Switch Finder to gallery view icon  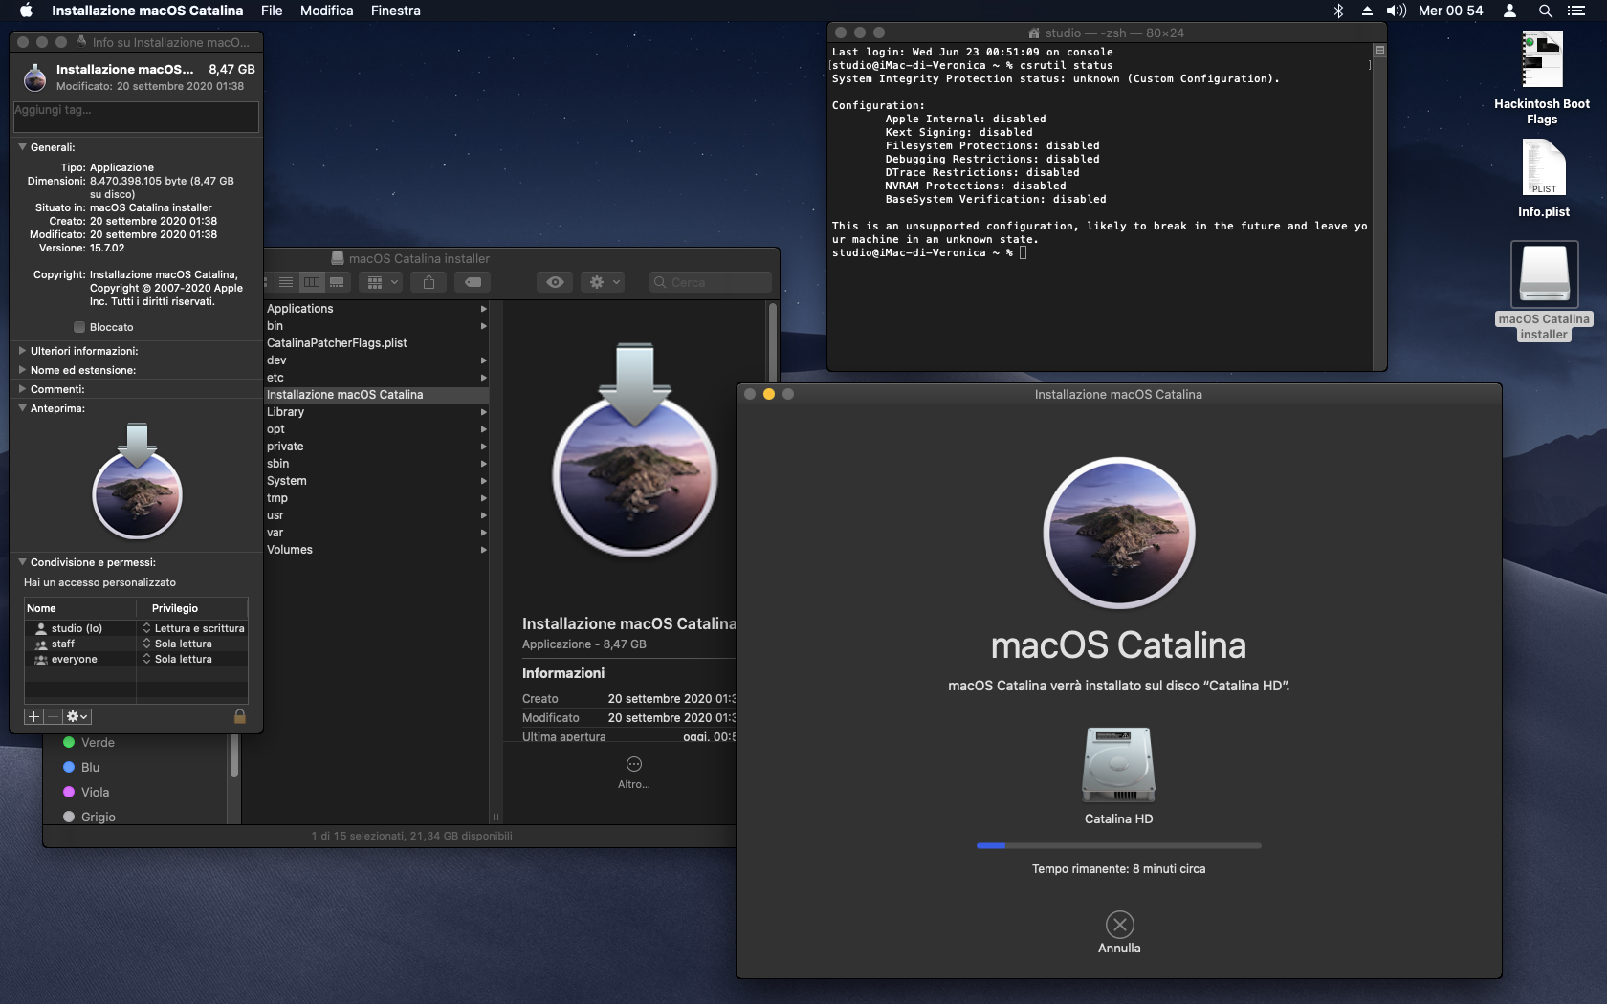coord(337,282)
